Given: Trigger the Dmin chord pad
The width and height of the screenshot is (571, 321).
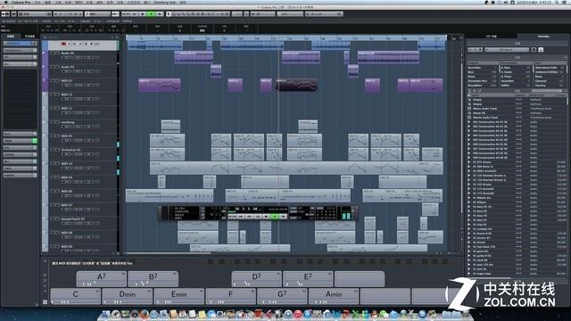Looking at the screenshot, I should tap(127, 296).
